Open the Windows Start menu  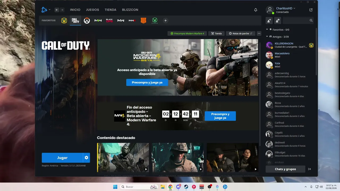(x=115, y=187)
